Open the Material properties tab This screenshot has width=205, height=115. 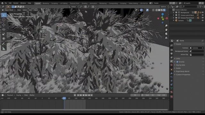tap(172, 92)
